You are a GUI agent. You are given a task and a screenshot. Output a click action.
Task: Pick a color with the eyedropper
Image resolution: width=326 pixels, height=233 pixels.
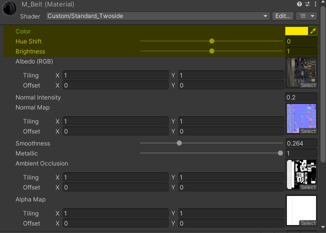tap(313, 31)
